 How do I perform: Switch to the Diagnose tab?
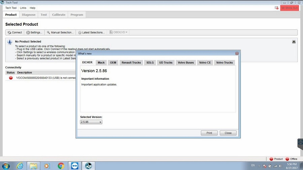click(29, 15)
